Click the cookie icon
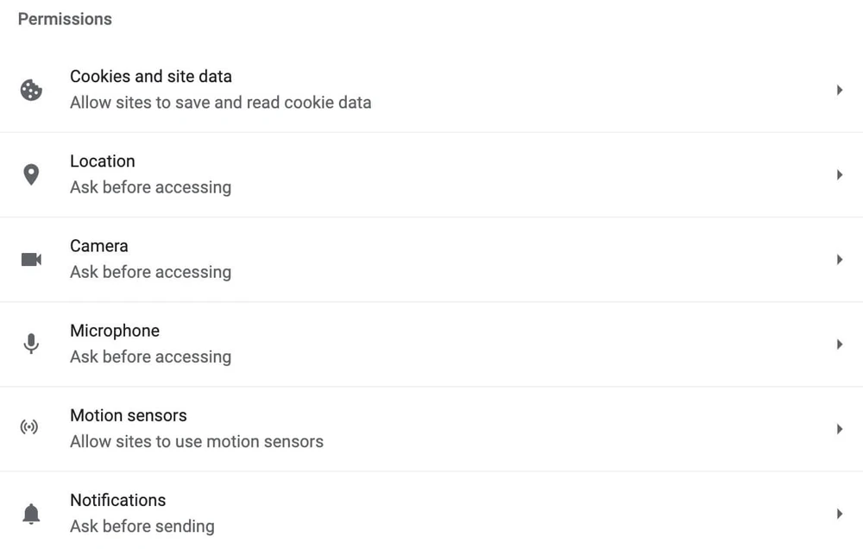The image size is (863, 549). [31, 90]
